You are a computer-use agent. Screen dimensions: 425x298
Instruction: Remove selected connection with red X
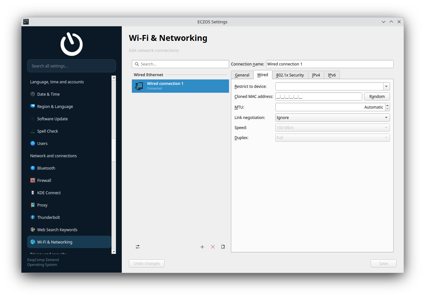(213, 247)
